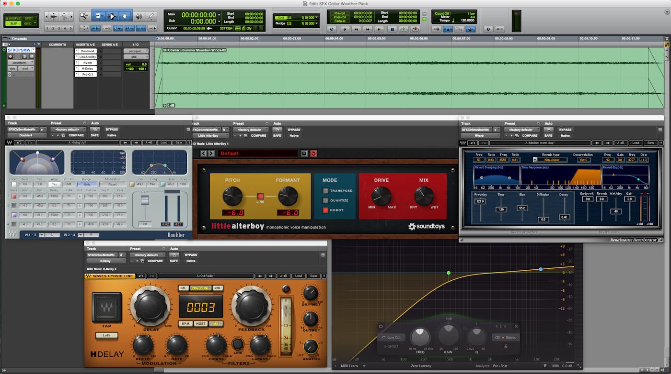Click Little AlterBoy reset preset icon

[313, 153]
